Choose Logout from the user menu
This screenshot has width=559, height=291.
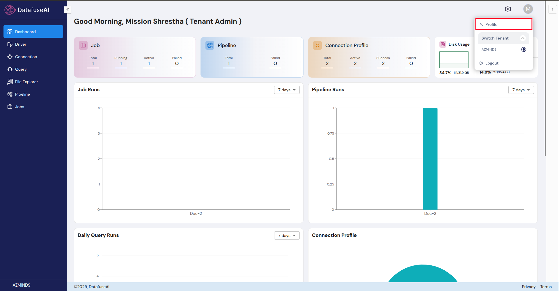point(491,63)
